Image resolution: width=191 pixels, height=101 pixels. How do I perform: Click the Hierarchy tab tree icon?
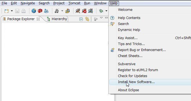click(48, 19)
